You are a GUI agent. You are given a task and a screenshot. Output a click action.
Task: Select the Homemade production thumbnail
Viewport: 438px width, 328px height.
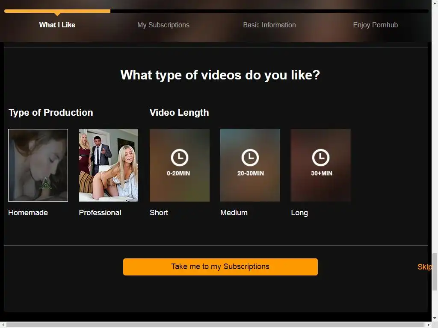click(38, 165)
